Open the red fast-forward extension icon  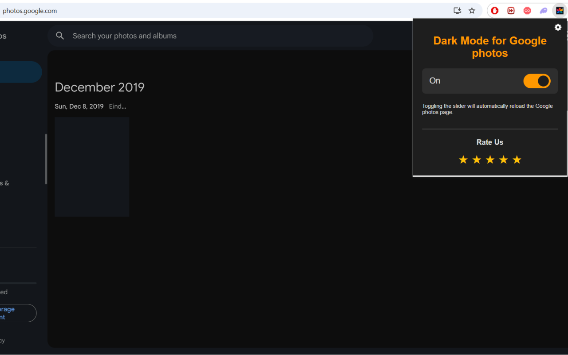(x=511, y=11)
